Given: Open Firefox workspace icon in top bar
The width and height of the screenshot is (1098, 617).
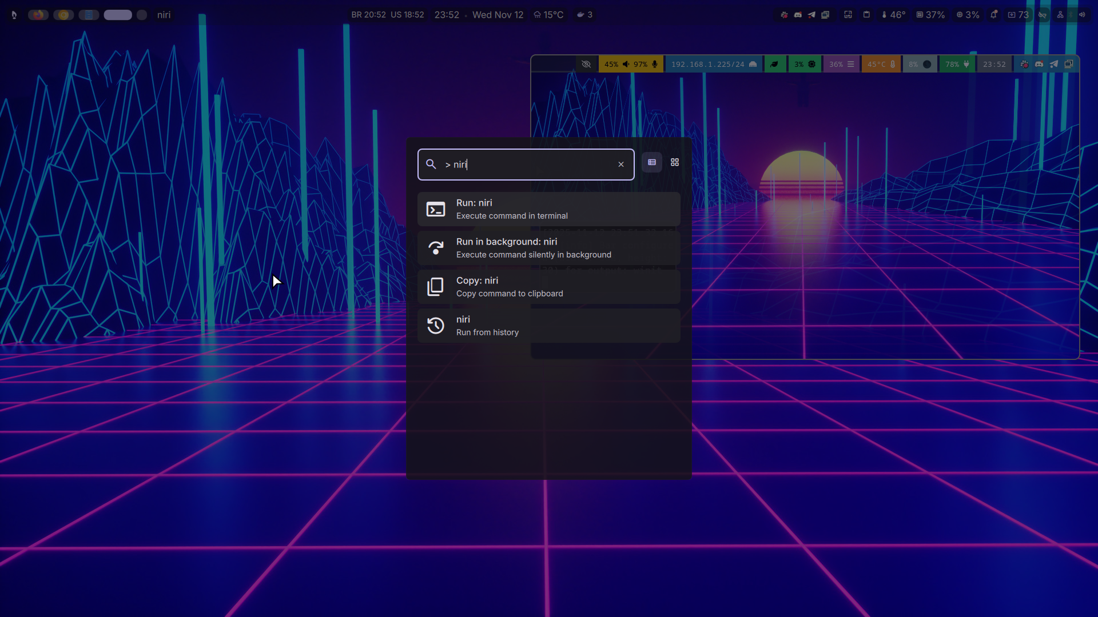Looking at the screenshot, I should click(38, 15).
